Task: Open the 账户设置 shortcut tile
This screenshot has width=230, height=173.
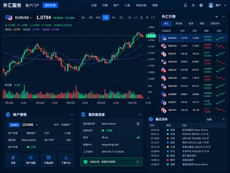Action: tap(31, 160)
